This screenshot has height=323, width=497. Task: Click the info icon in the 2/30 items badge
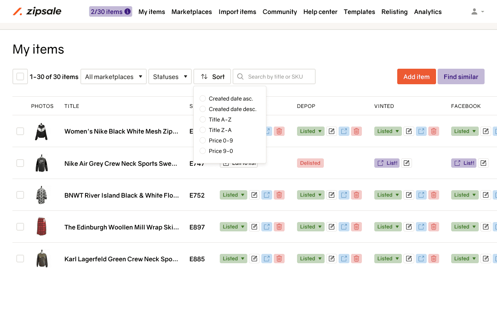click(x=127, y=12)
